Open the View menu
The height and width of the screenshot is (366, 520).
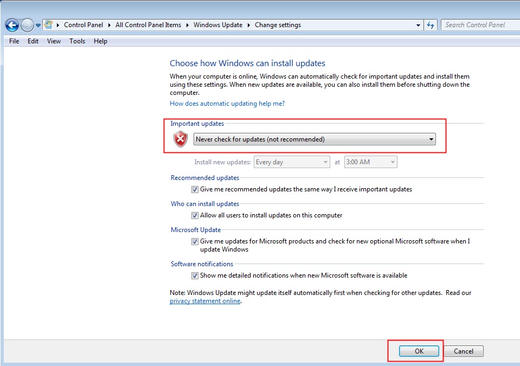coord(54,41)
